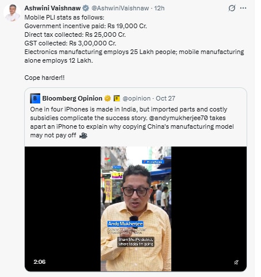The width and height of the screenshot is (261, 277).
Task: Click the yellow Bloomberg affiliate badge
Action: [x=117, y=98]
